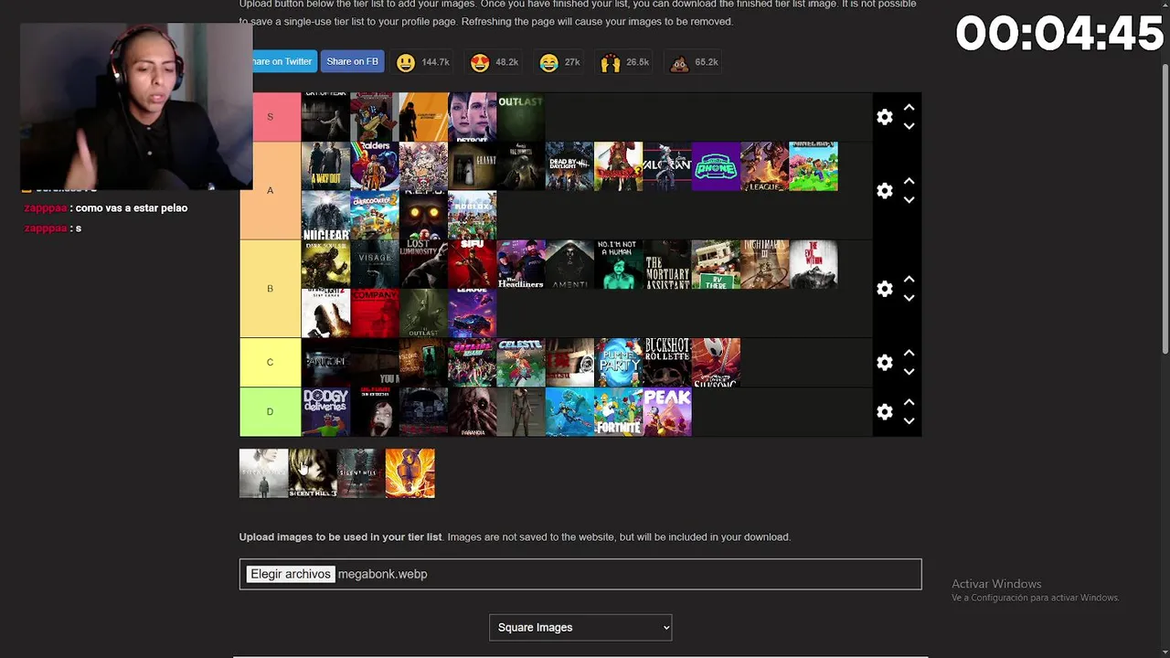Click the Minecraft tile in A tier
The width and height of the screenshot is (1170, 658).
pos(814,166)
